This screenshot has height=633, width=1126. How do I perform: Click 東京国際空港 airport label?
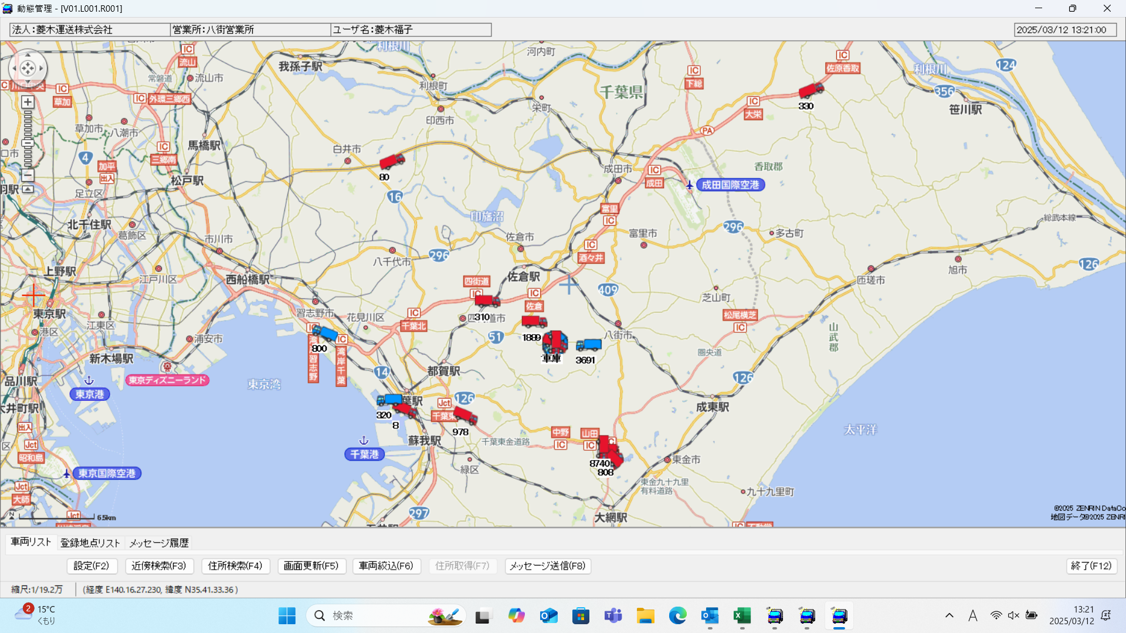[x=107, y=474]
